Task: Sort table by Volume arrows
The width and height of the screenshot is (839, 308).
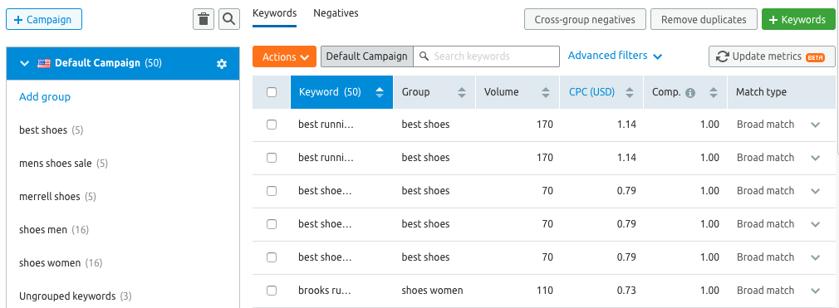Action: pos(546,92)
